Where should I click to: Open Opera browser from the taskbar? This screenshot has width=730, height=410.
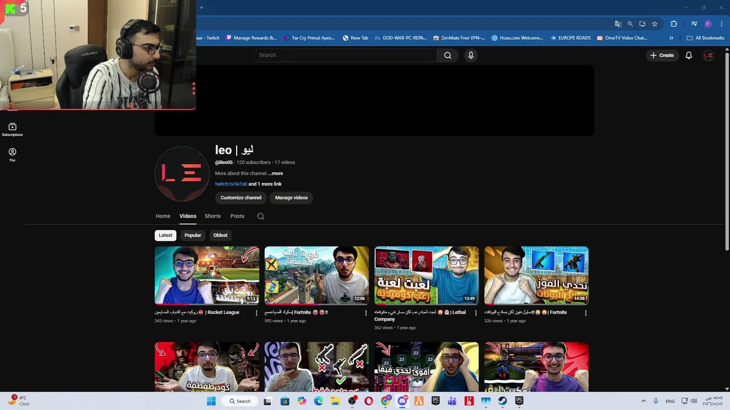coord(368,401)
